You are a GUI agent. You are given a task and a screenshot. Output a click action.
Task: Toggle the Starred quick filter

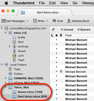point(84,30)
